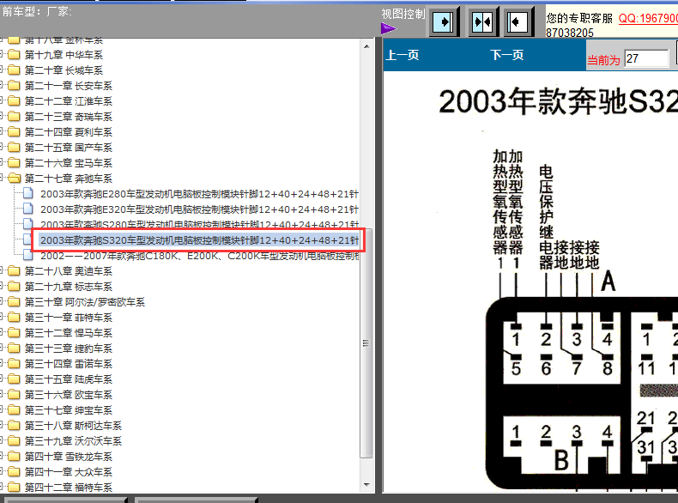This screenshot has width=678, height=503.
Task: Click the folder icon of 第三十三章 捷豹车系
Action: pos(15,348)
